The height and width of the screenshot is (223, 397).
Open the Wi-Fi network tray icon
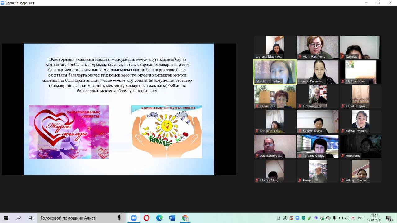click(285, 218)
